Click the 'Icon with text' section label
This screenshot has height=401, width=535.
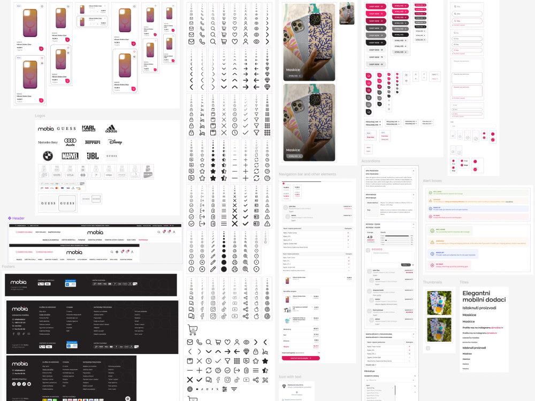pyautogui.click(x=290, y=376)
